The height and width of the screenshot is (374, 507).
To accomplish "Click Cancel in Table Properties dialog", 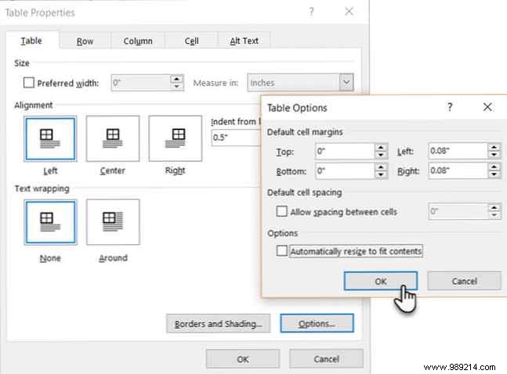I will tap(326, 358).
